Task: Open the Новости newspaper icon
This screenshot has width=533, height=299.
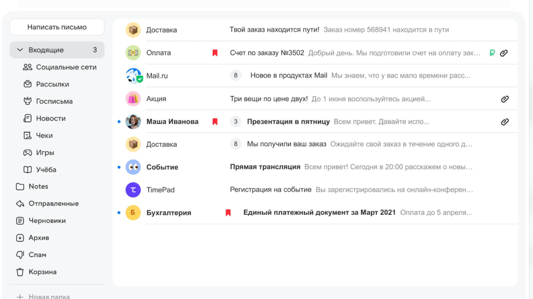Action: 27,118
